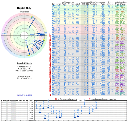Screen dimensions: 128x122
Task: Select the WNYS-DT bar in UHF chart
Action: [x=85, y=106]
